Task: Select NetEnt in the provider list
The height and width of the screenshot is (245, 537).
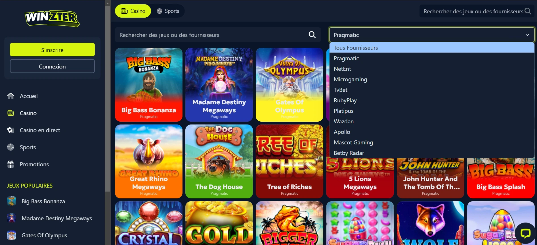Action: pos(432,69)
